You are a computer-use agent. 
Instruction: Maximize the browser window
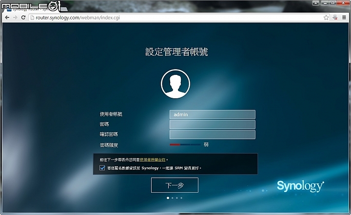(x=333, y=3)
